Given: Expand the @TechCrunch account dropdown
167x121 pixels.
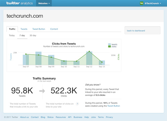Looking at the screenshot, I should 153,3.
